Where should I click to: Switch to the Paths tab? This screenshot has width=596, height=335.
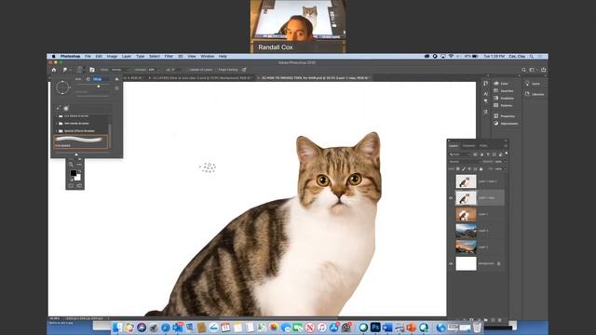click(x=483, y=146)
